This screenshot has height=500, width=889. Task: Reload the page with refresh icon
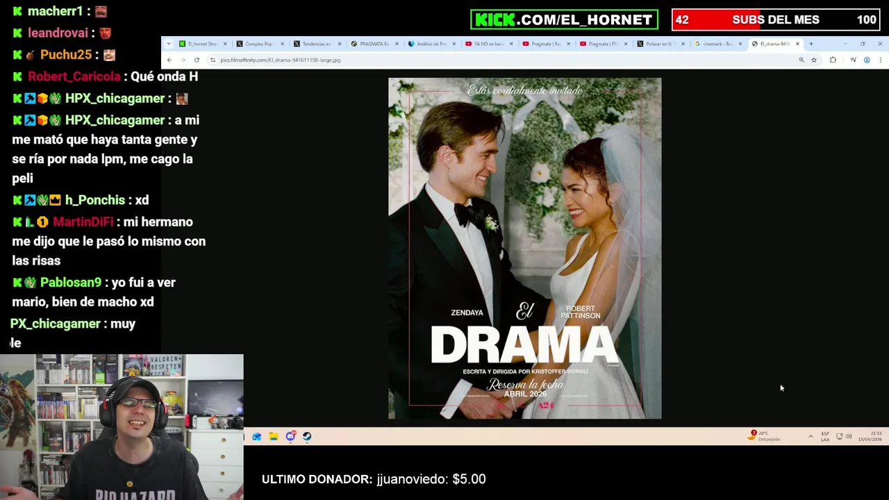(197, 60)
